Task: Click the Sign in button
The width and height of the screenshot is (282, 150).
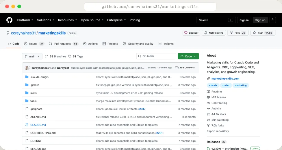Action: click(x=244, y=20)
